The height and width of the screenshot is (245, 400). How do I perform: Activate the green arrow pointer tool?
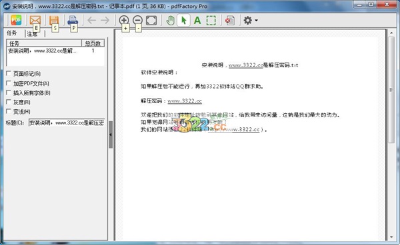click(184, 21)
